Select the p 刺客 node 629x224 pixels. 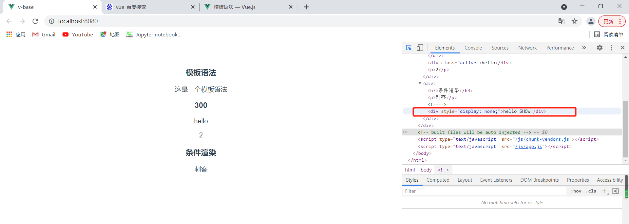[x=442, y=97]
